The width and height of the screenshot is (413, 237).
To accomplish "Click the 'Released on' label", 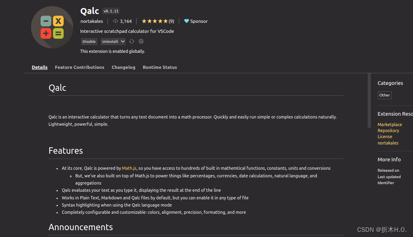I will [388, 171].
